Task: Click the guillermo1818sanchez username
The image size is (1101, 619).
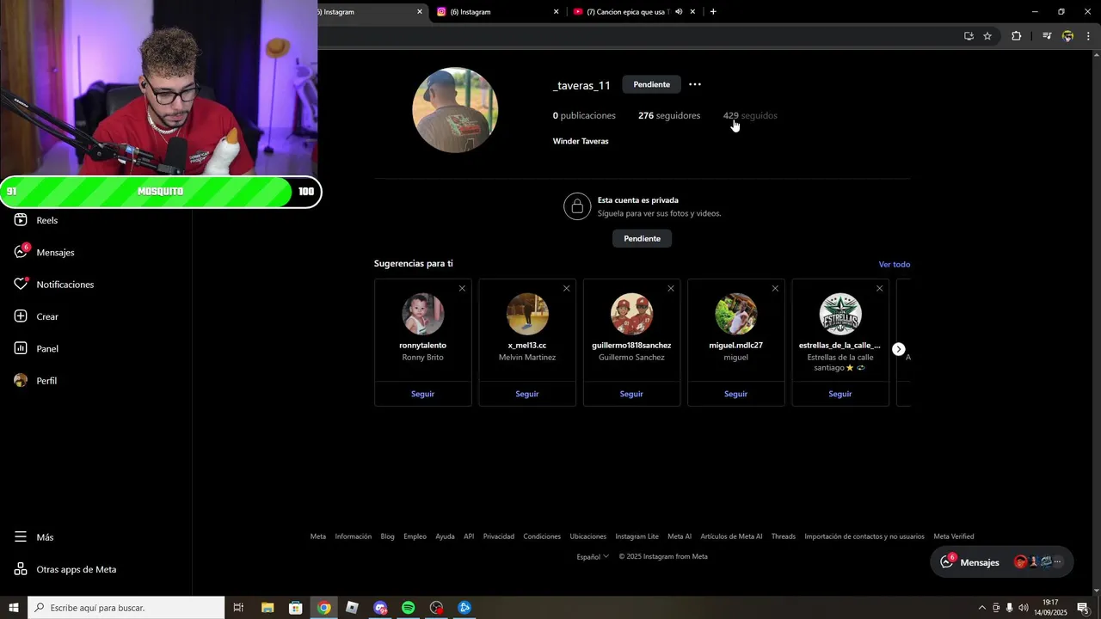Action: pos(631,346)
